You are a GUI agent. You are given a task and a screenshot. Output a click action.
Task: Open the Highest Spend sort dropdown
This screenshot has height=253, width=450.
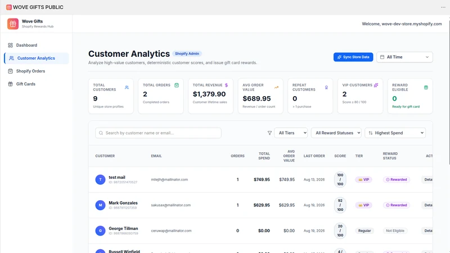coord(395,133)
